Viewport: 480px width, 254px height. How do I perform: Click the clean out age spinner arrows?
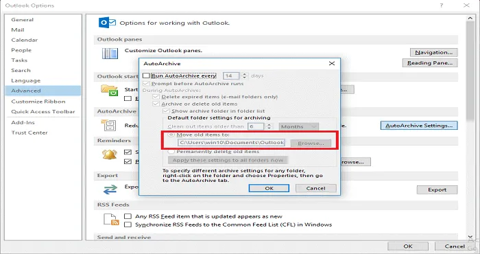269,126
